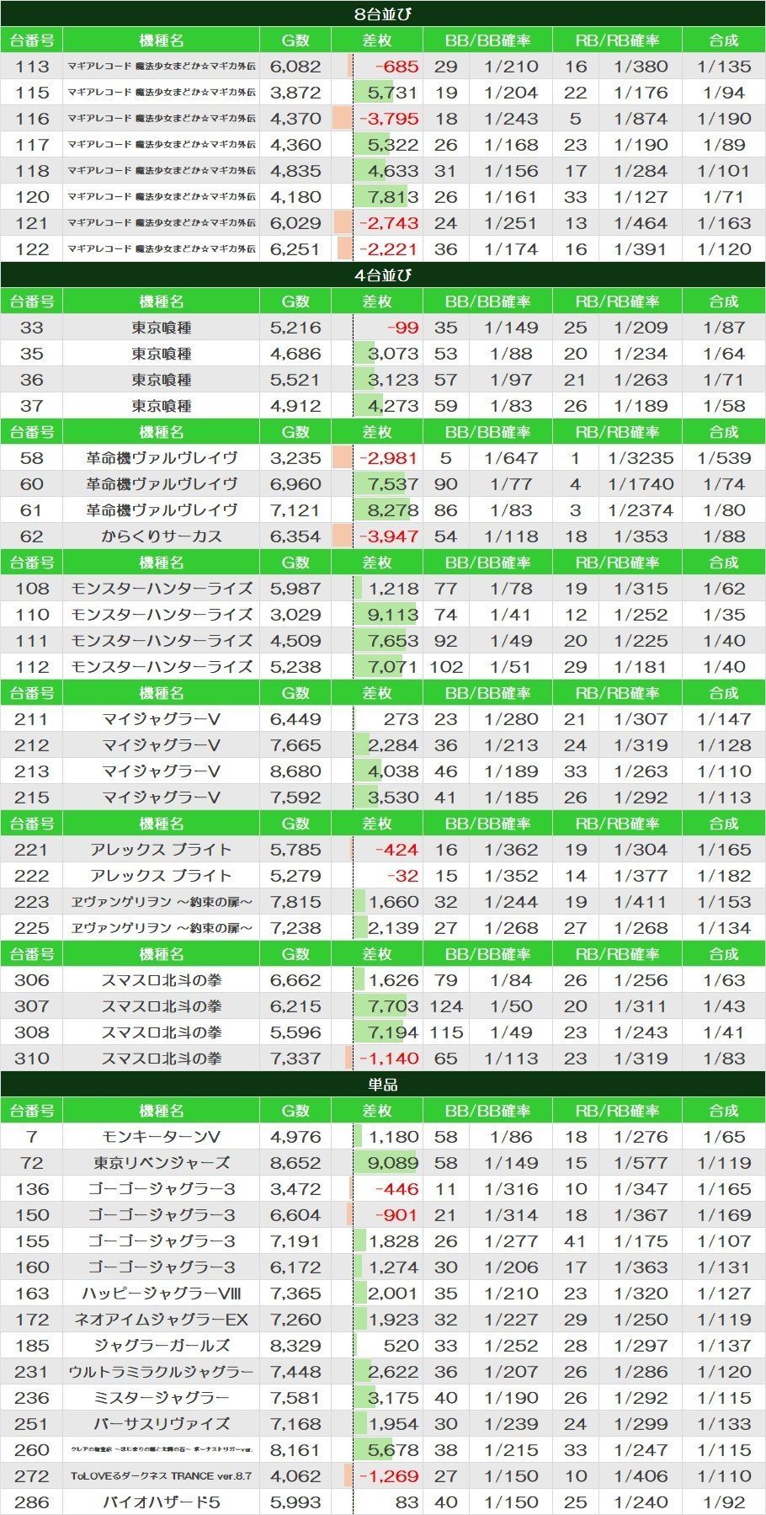The height and width of the screenshot is (1515, 766).
Task: Click RB count 41 in row 155
Action: pyautogui.click(x=576, y=1241)
